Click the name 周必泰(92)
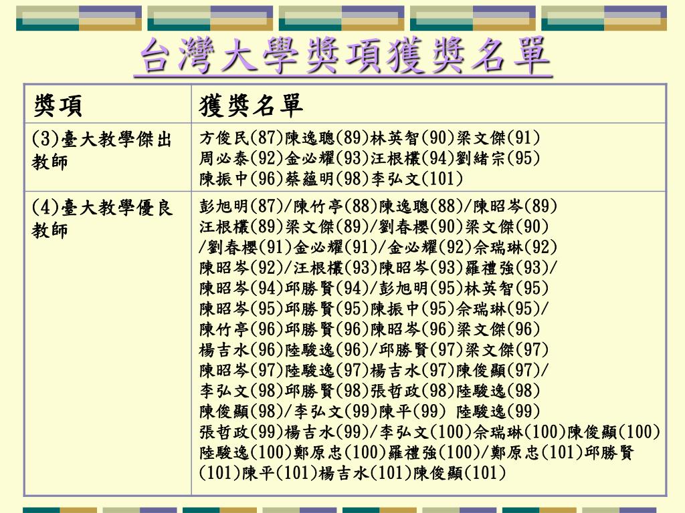 (241, 158)
